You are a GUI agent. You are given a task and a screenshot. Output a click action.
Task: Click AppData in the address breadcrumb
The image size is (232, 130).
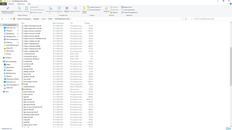tap(36, 19)
